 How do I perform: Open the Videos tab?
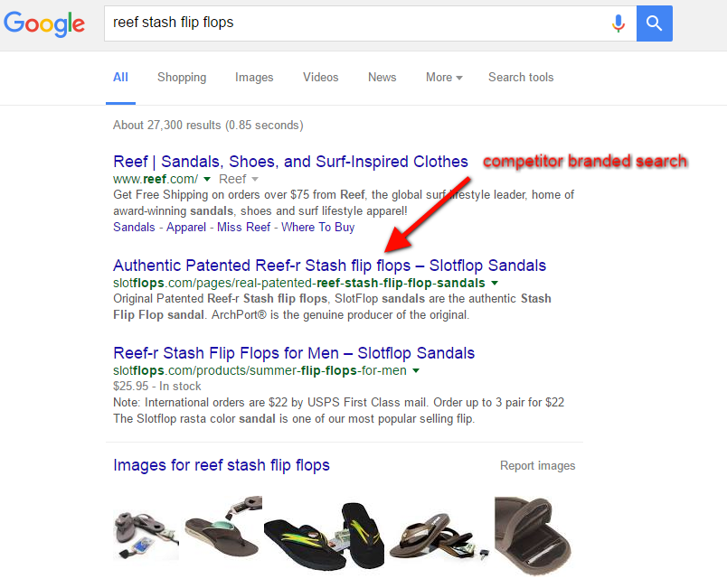[321, 78]
